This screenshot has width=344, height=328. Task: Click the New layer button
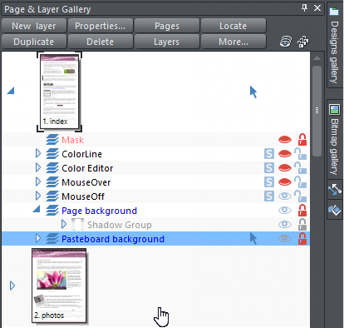pyautogui.click(x=34, y=26)
